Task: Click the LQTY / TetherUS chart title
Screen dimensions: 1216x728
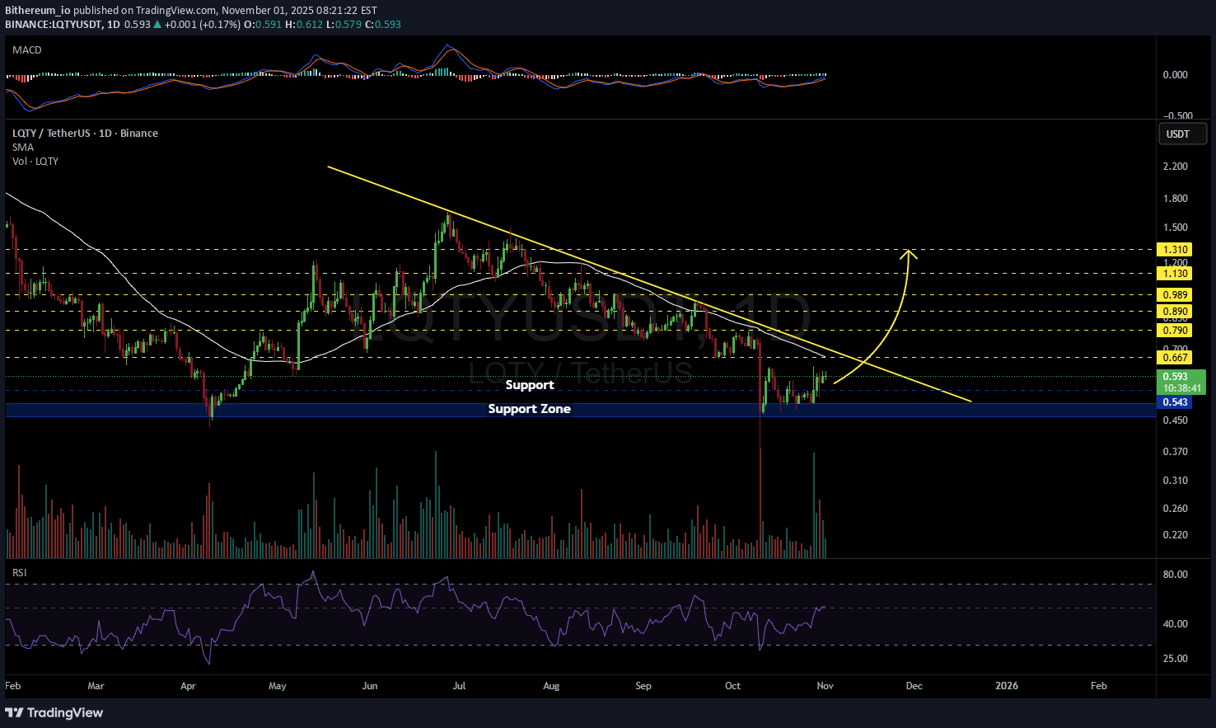Action: 85,134
